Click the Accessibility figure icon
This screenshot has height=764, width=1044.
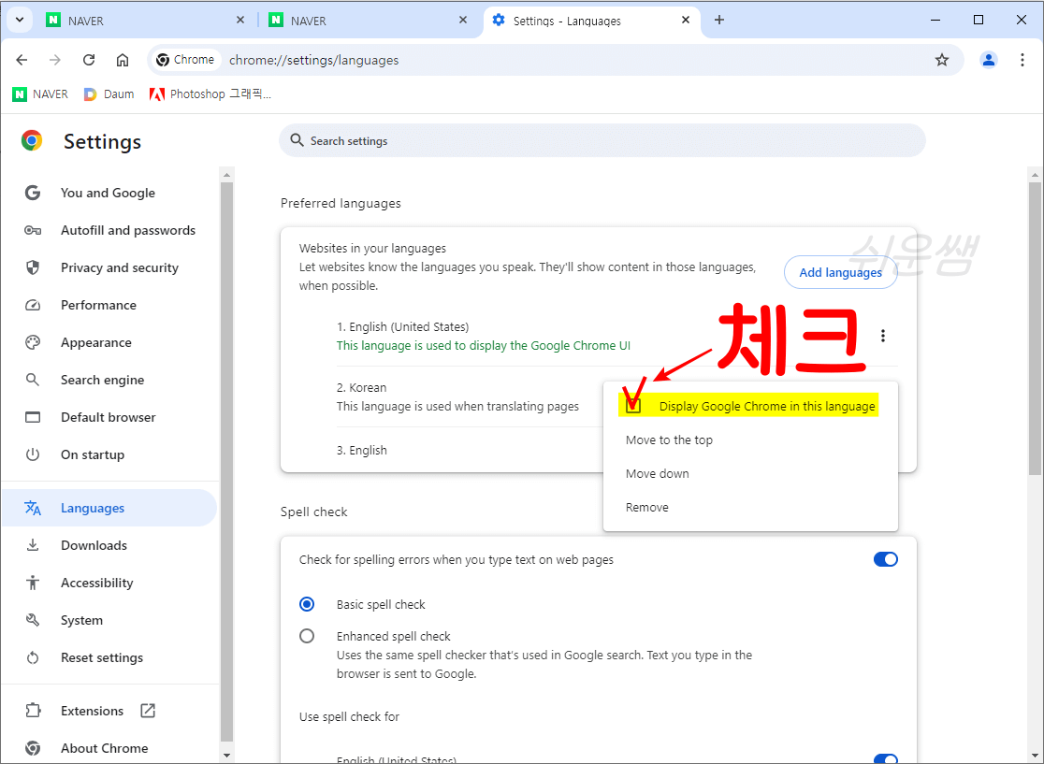click(33, 583)
